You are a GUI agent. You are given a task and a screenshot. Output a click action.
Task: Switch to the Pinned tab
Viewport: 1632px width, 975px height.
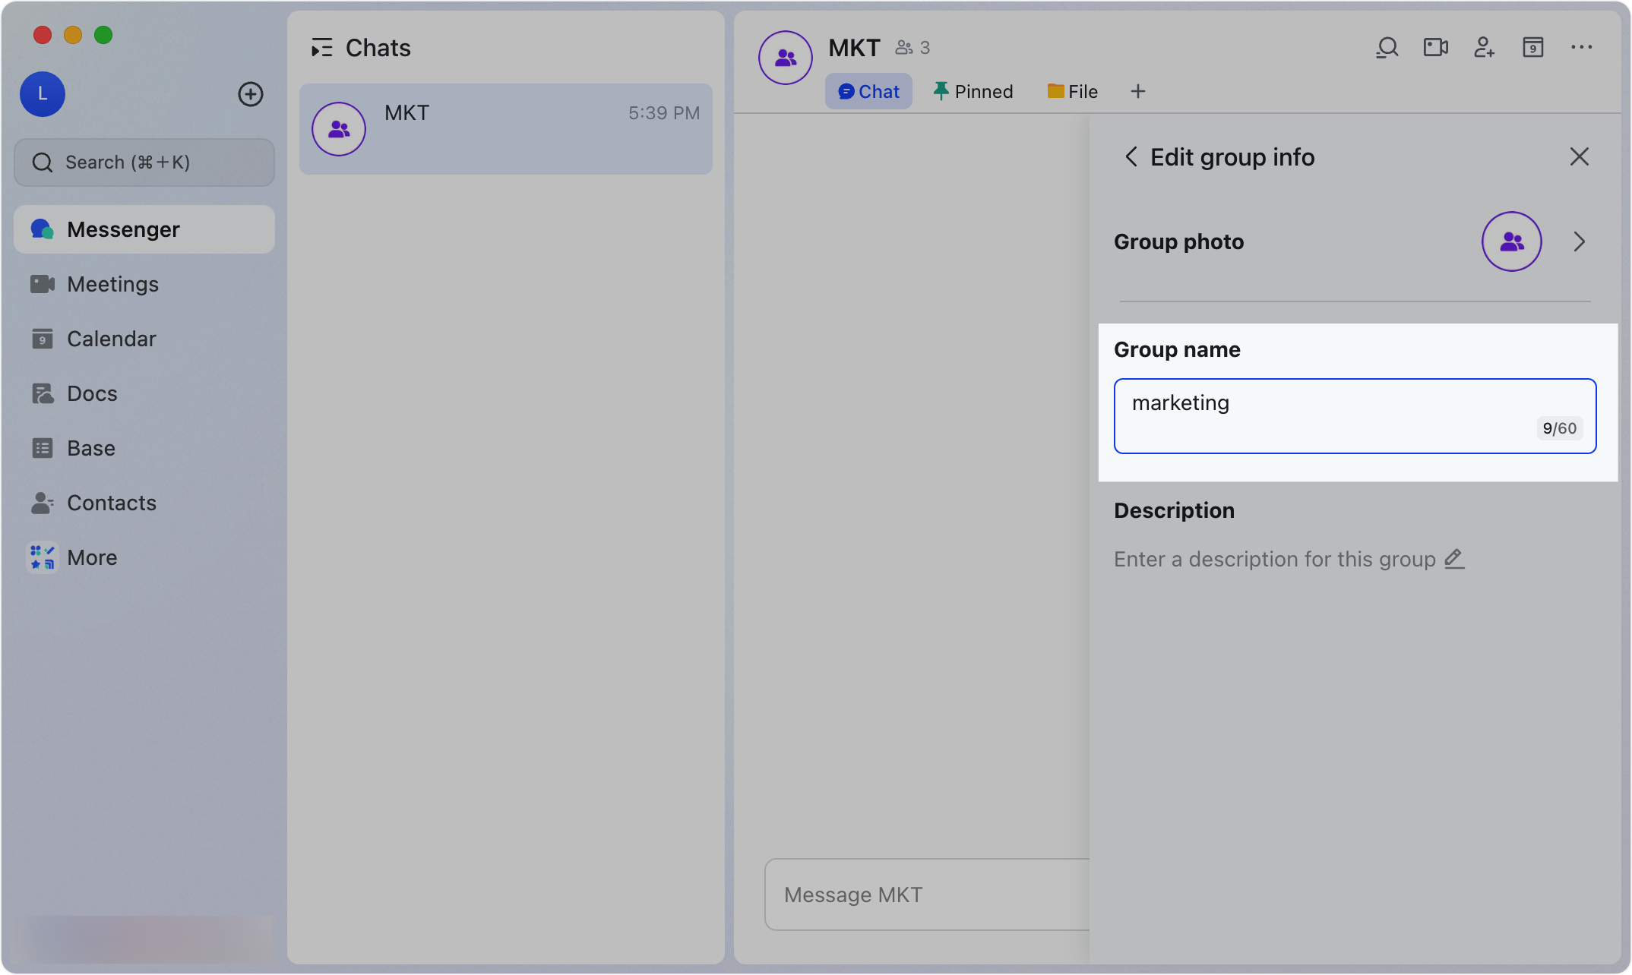973,91
